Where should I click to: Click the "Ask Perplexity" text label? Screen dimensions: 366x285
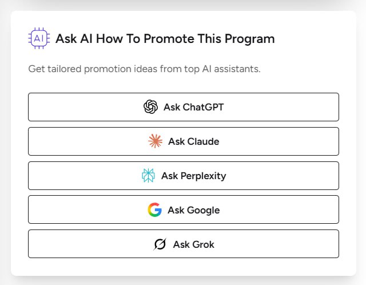tap(194, 176)
